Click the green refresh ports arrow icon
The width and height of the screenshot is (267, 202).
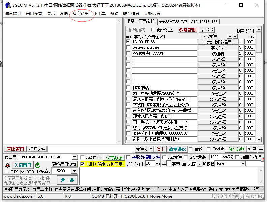(x=37, y=165)
